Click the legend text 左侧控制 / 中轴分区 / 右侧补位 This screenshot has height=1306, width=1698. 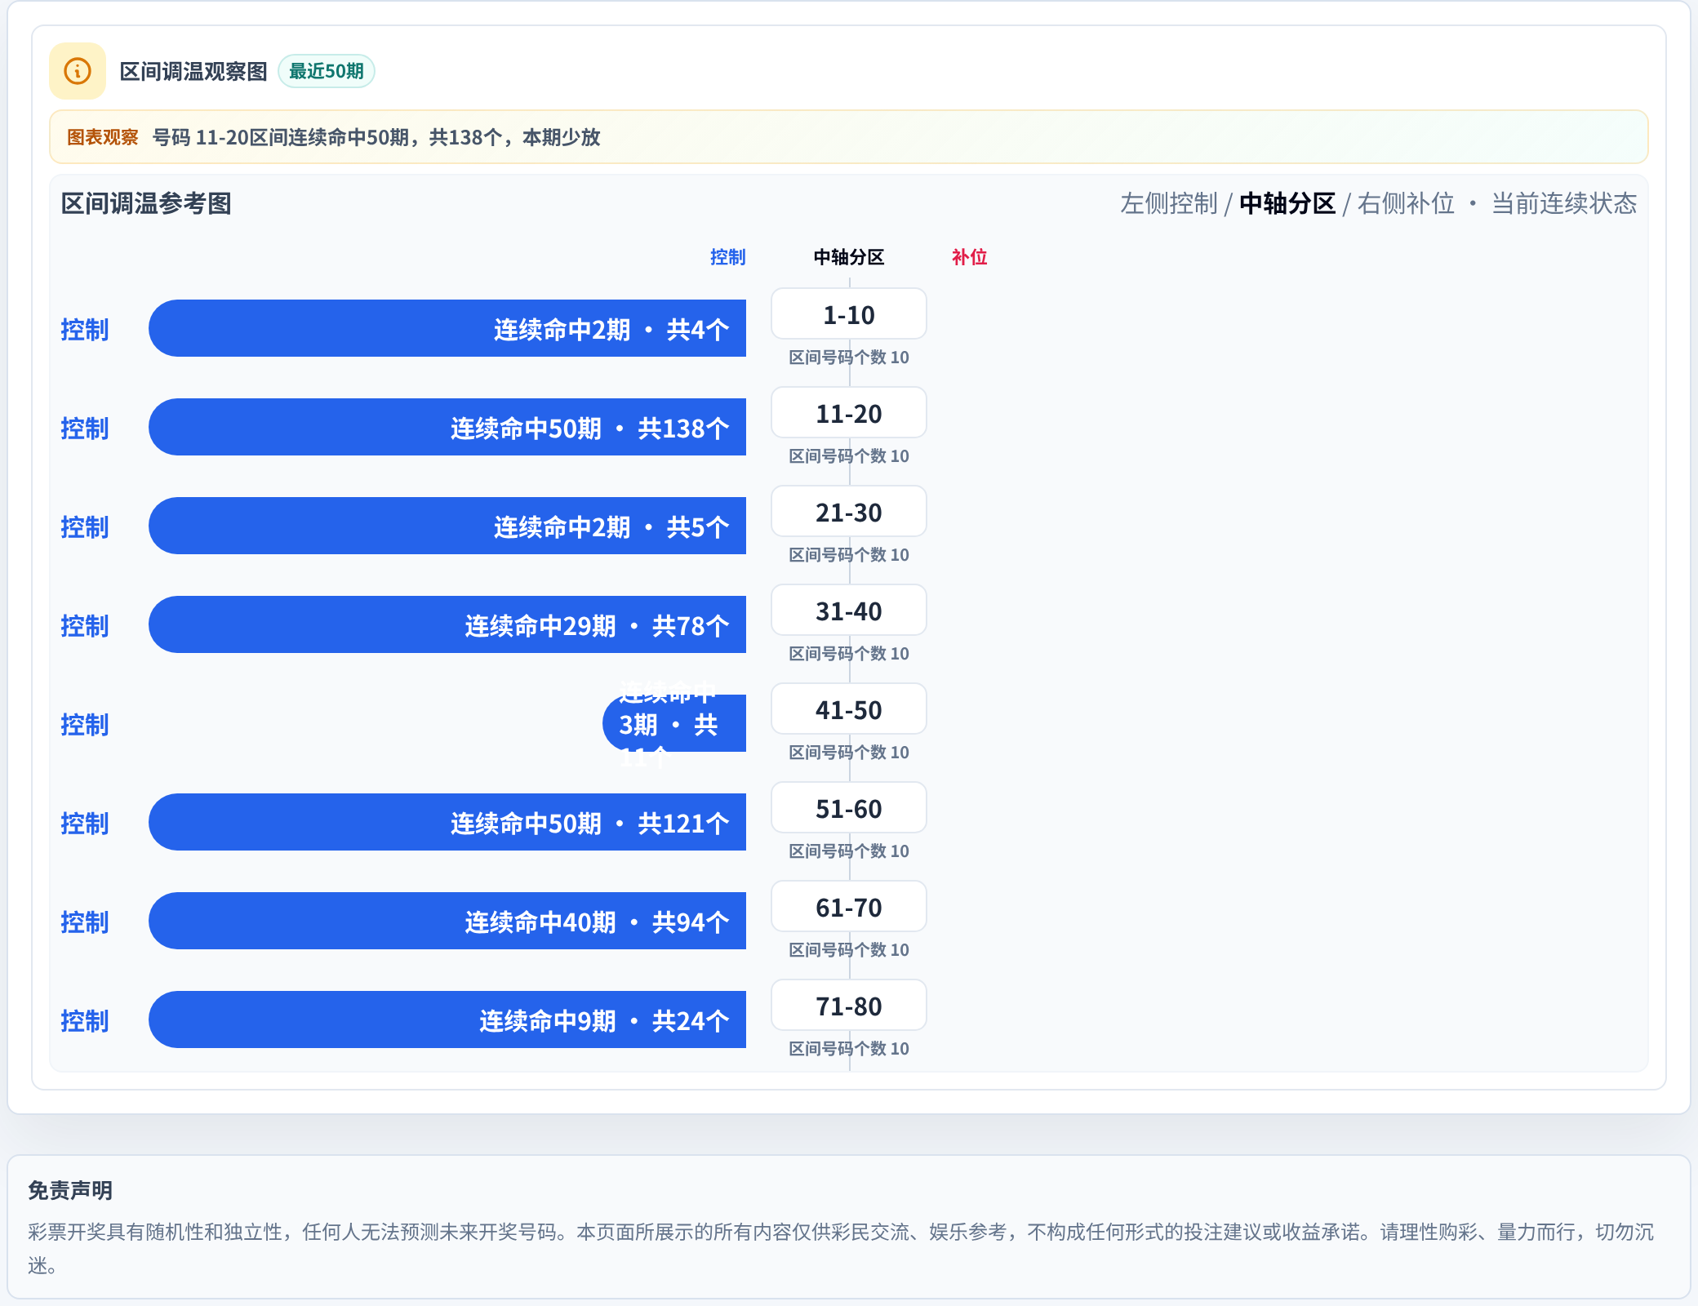click(x=1287, y=203)
